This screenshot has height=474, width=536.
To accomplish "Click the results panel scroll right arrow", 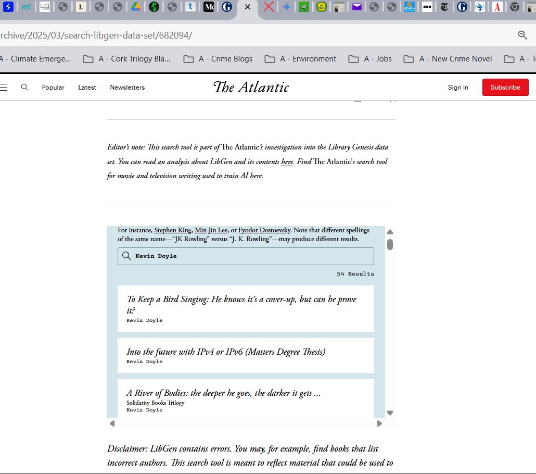I will click(x=379, y=423).
